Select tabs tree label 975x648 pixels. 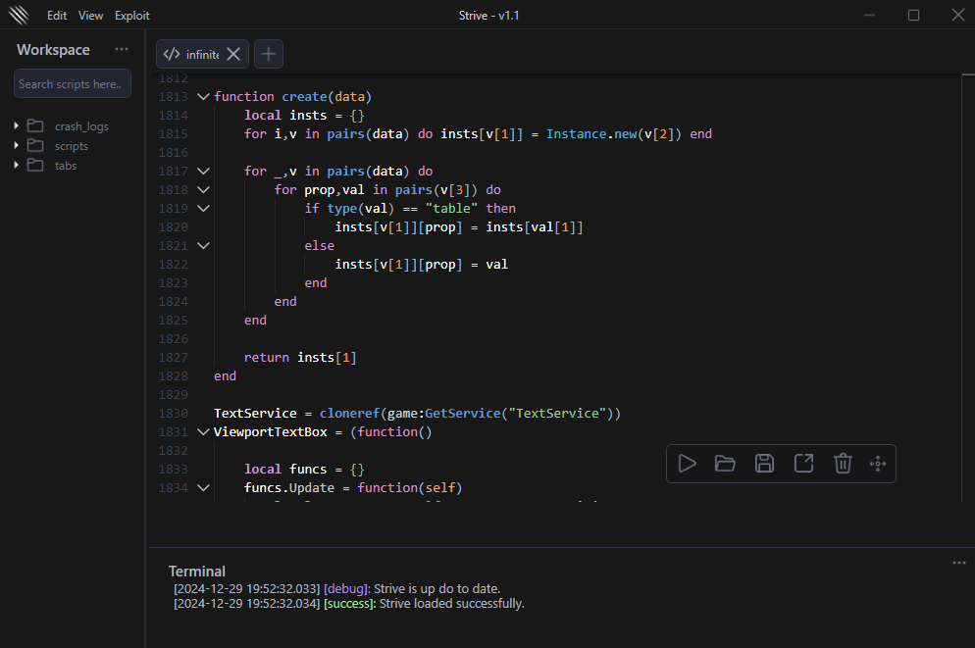pos(66,166)
